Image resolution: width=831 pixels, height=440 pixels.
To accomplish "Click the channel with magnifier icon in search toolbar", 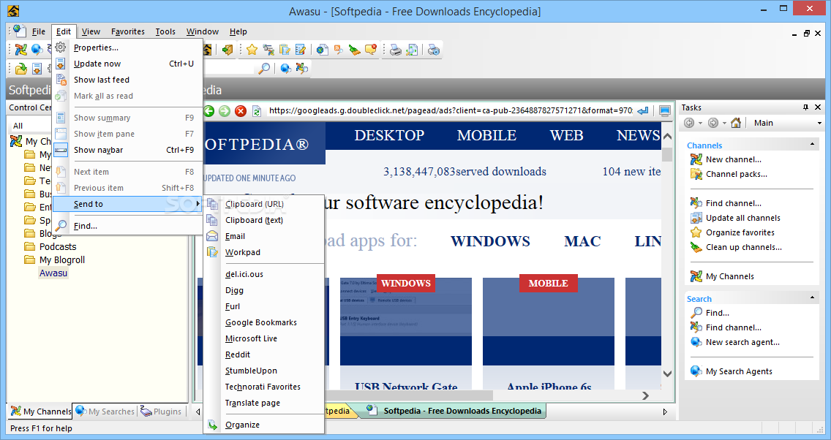I will point(302,68).
